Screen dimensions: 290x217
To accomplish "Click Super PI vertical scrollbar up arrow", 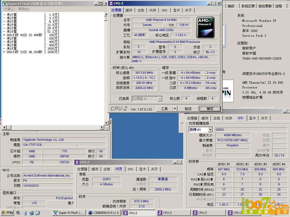I will coord(106,14).
